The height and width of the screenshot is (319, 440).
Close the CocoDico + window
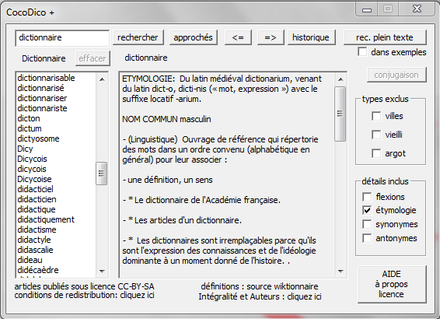click(x=417, y=9)
